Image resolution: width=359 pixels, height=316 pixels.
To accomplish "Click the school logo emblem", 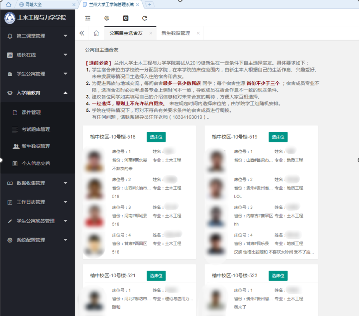I will (x=10, y=18).
